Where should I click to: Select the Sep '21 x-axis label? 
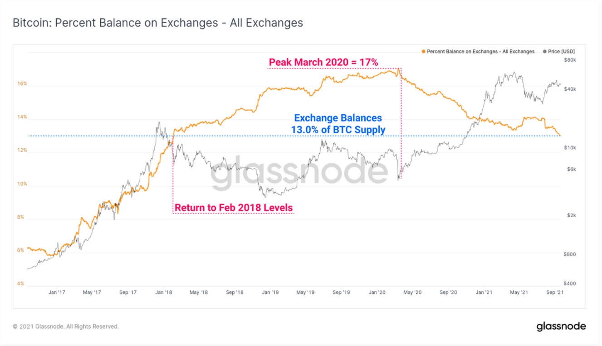(x=554, y=292)
